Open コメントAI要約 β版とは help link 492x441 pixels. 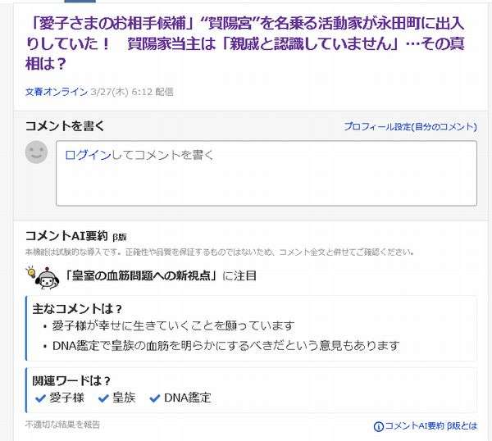tap(430, 425)
